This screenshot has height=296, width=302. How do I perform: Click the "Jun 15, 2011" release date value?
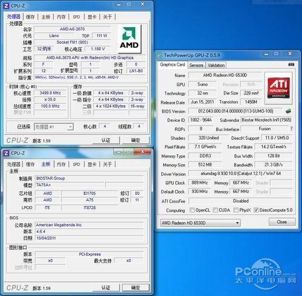[x=202, y=102]
